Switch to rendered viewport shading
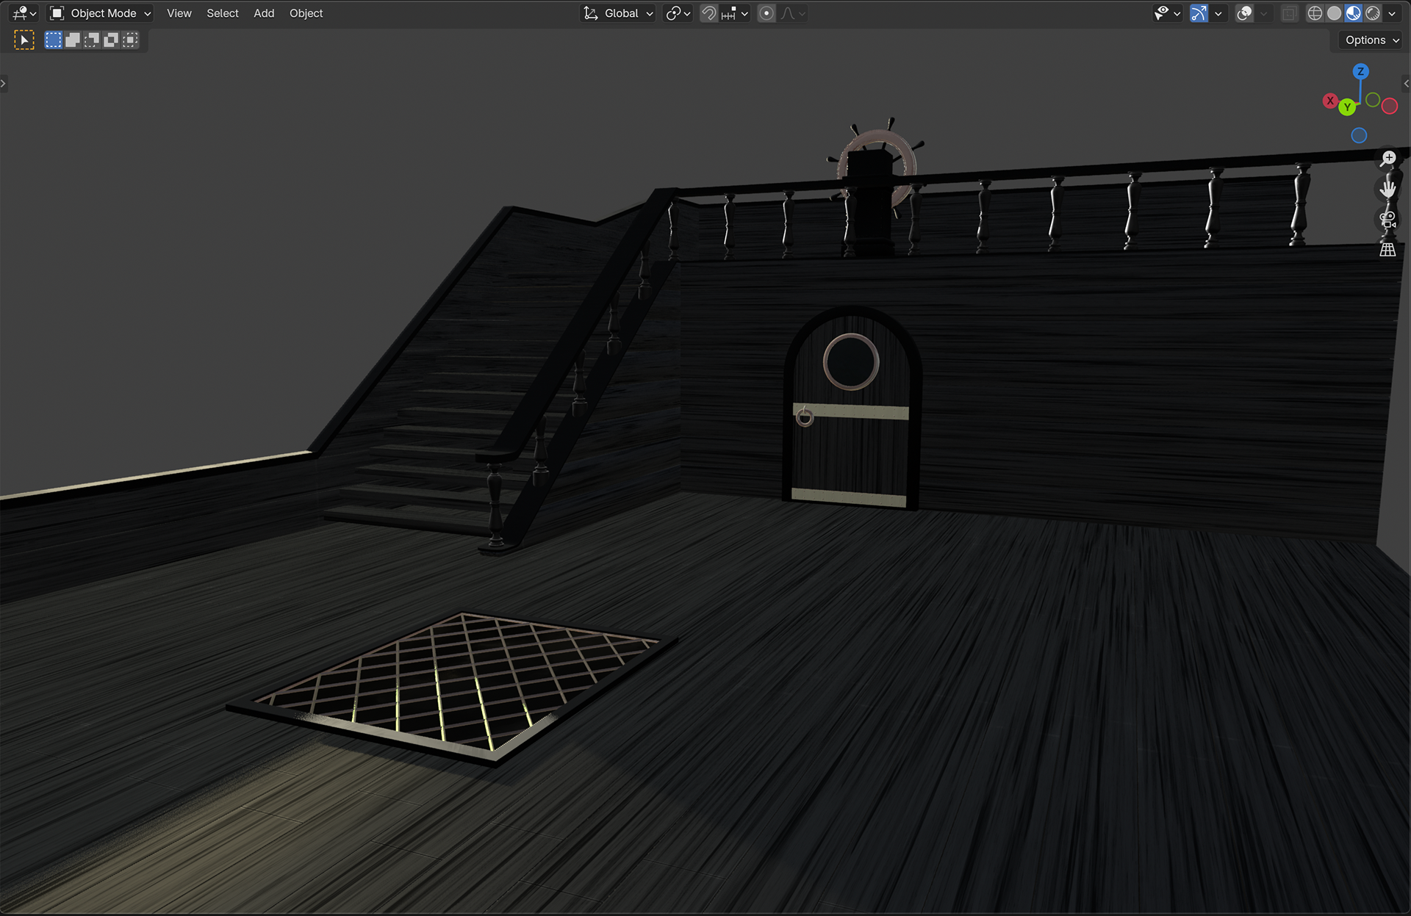This screenshot has height=916, width=1411. click(1372, 13)
